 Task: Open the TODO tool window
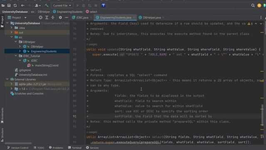coord(39,148)
